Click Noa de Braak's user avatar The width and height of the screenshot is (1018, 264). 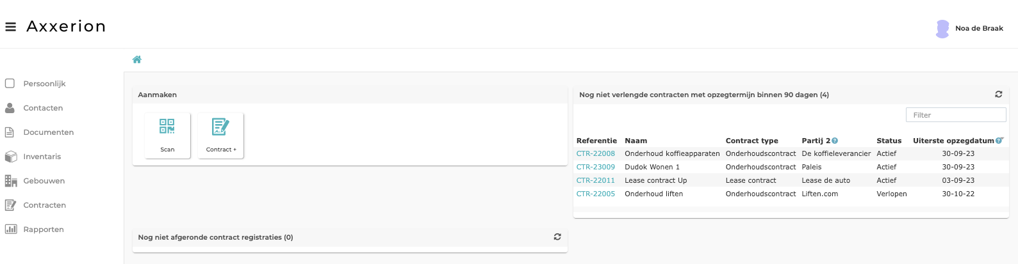[942, 29]
